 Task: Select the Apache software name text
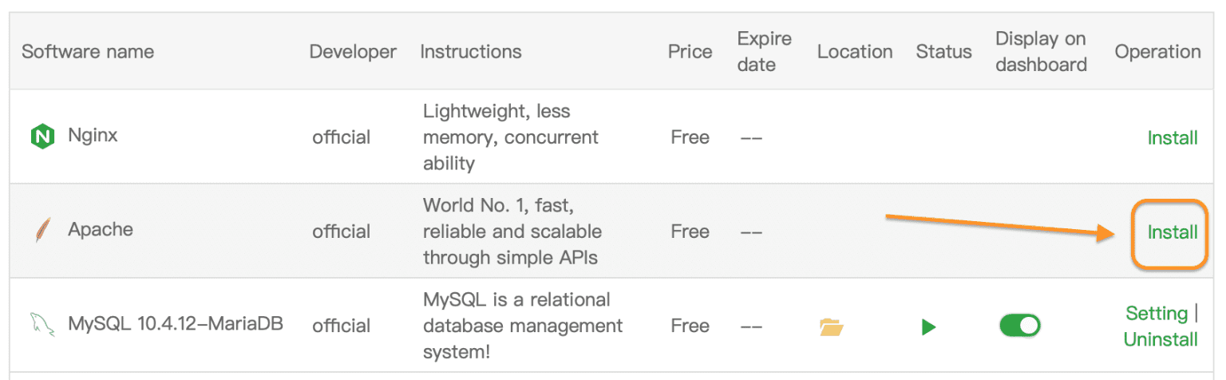(101, 230)
